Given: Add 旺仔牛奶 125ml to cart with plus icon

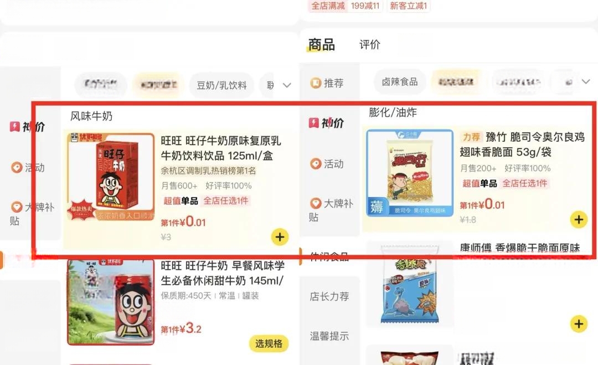Looking at the screenshot, I should pos(280,237).
